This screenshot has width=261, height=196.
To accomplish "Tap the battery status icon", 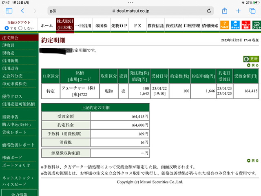I will tap(257, 2).
